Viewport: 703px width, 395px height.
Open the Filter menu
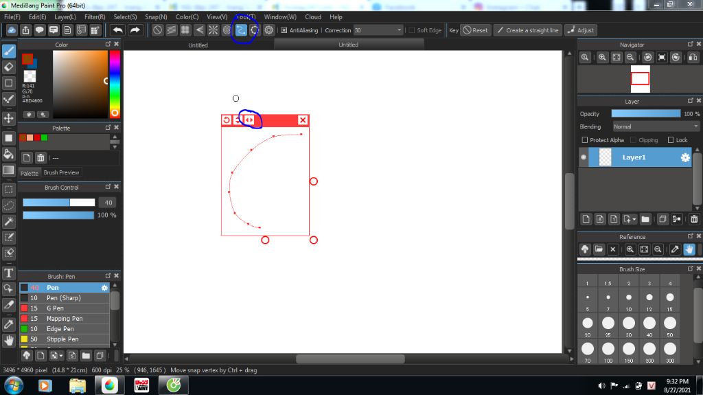coord(95,16)
